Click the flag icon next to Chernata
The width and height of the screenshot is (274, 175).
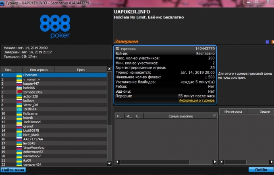pyautogui.click(x=19, y=75)
